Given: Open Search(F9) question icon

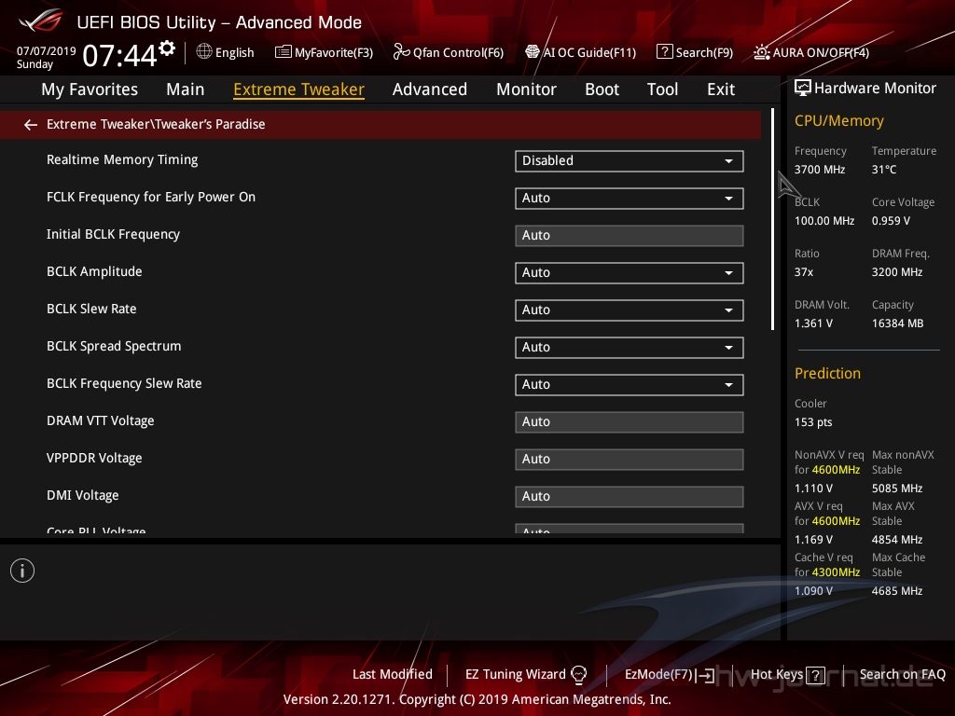Looking at the screenshot, I should [664, 52].
